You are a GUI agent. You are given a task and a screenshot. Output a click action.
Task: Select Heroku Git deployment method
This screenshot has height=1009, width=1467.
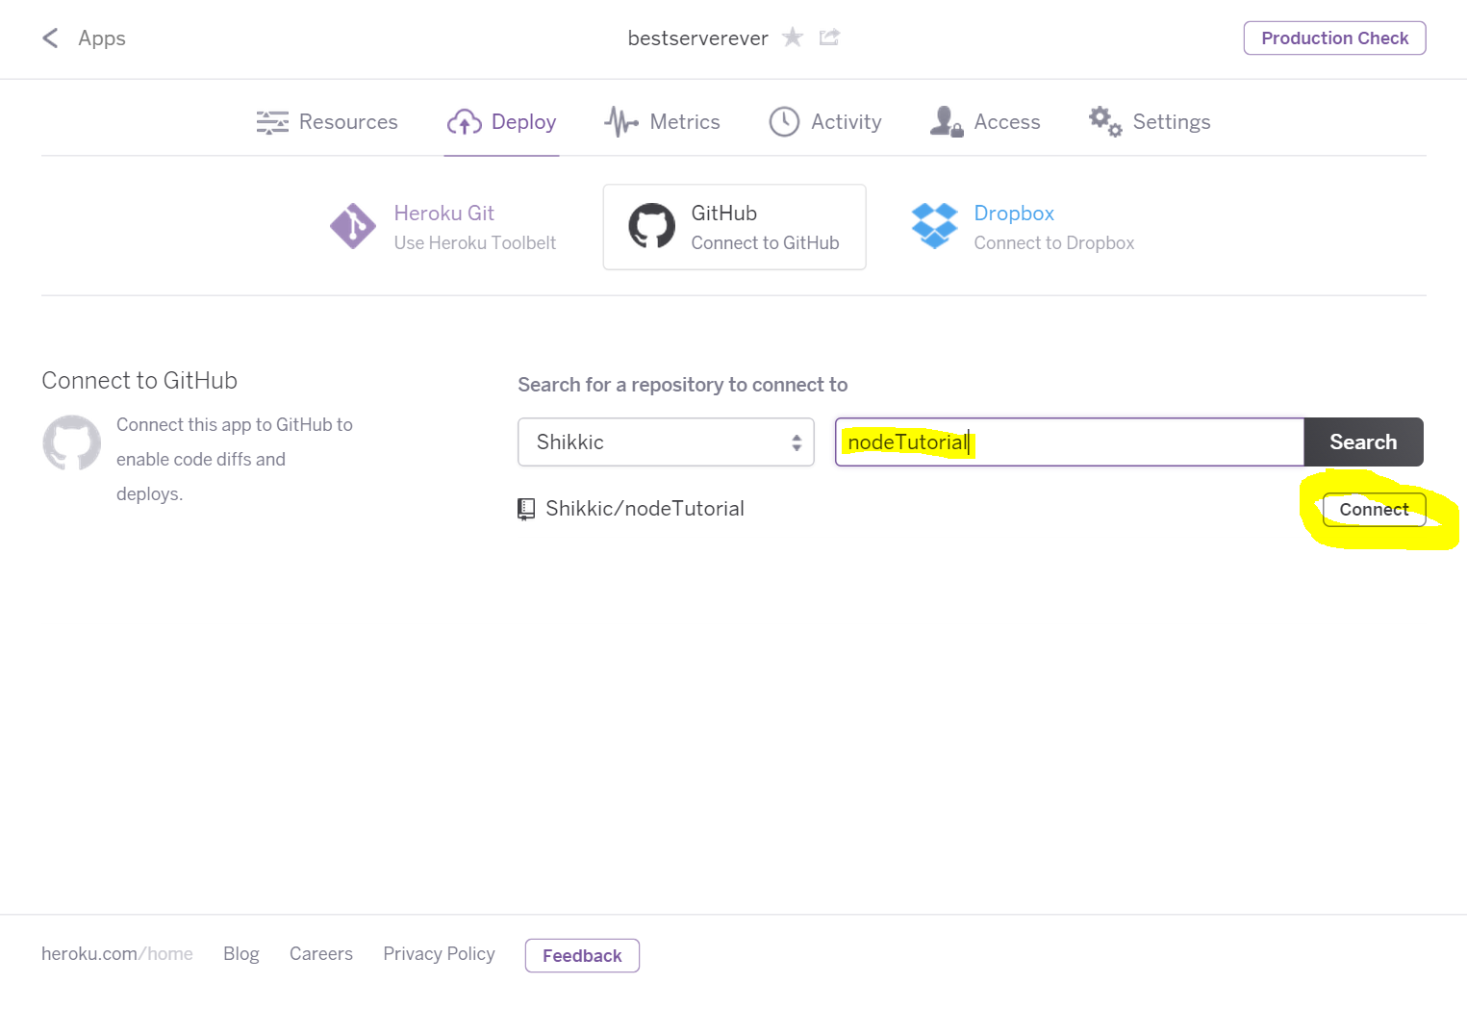(x=443, y=227)
